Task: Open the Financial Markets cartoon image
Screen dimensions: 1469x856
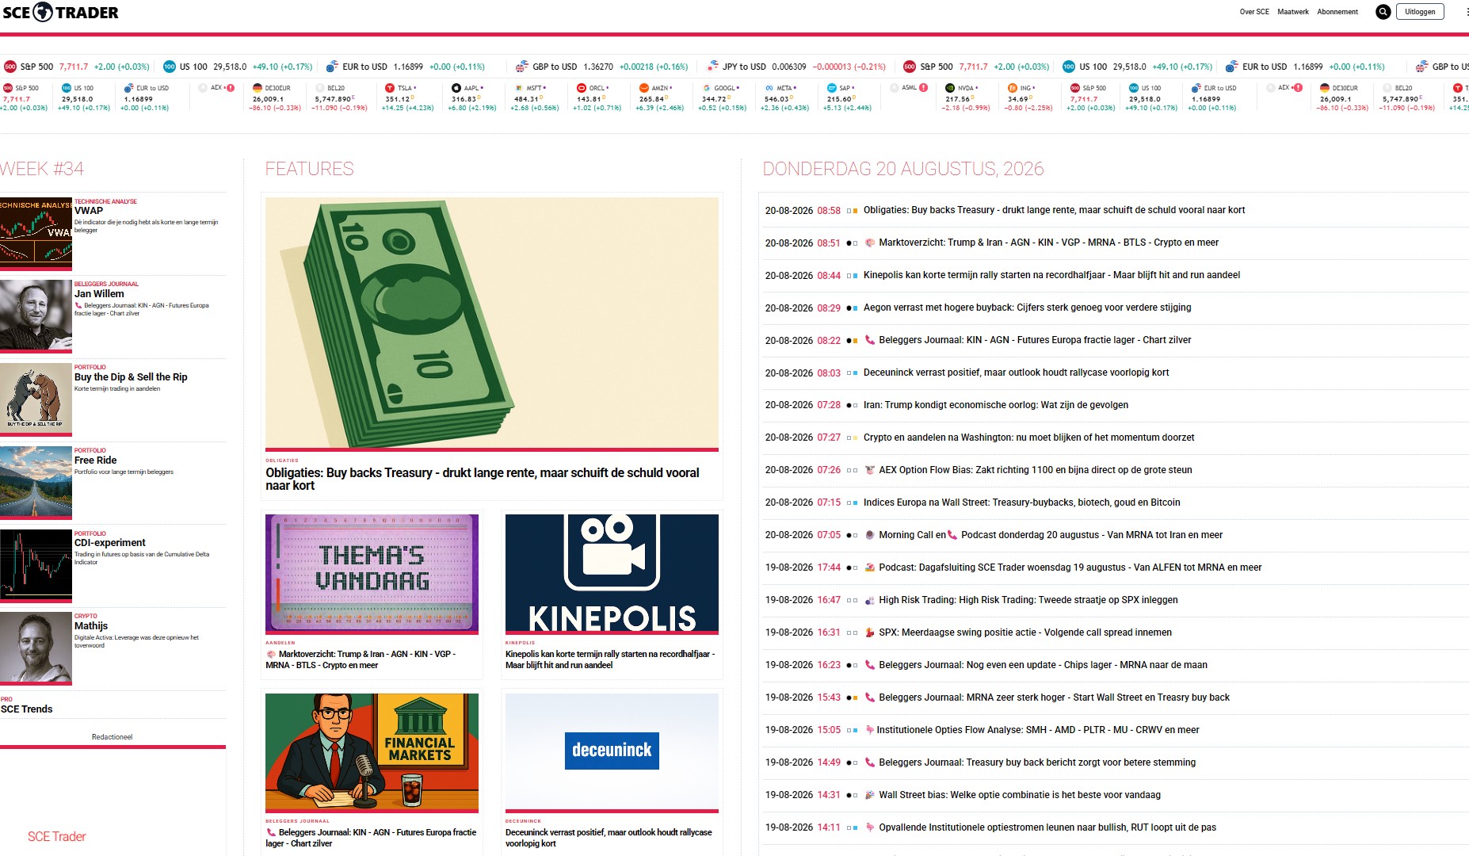Action: (372, 752)
